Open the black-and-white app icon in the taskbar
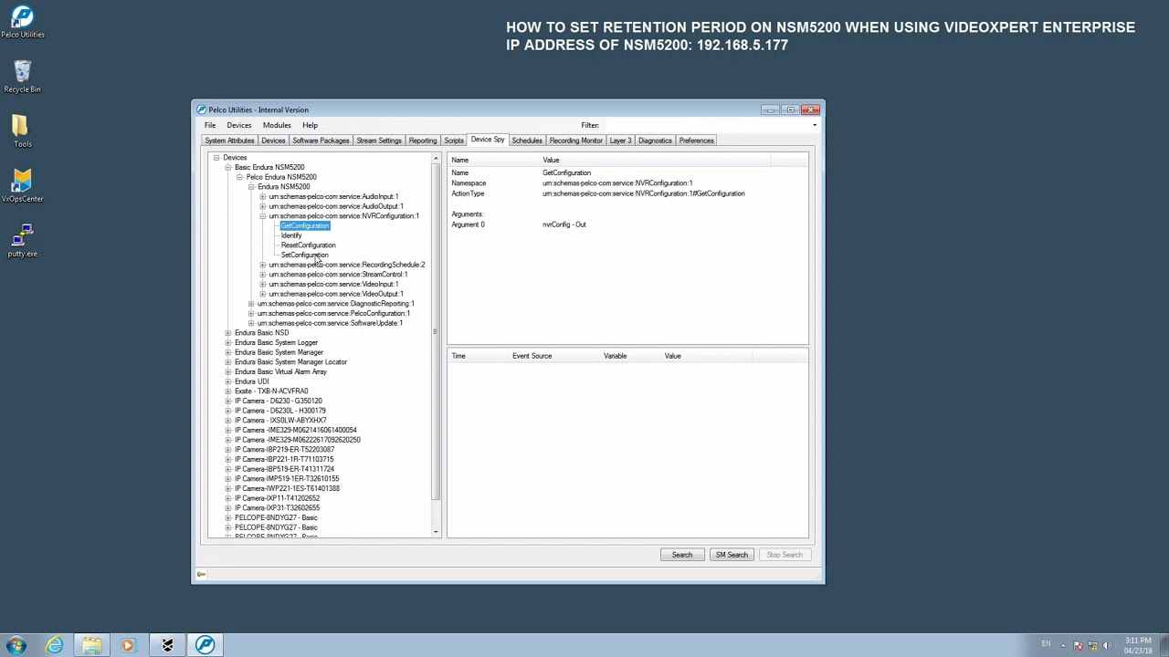1169x657 pixels. pyautogui.click(x=167, y=645)
